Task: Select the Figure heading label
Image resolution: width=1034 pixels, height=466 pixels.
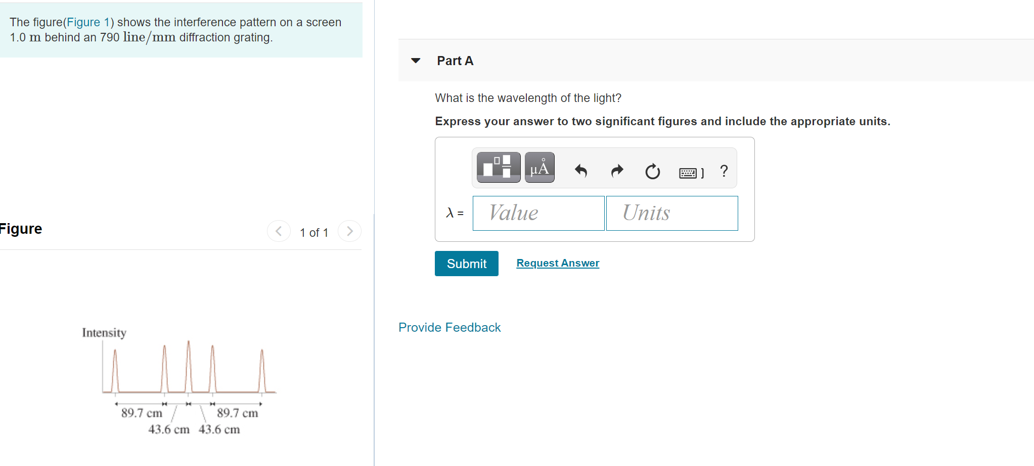Action: 20,228
